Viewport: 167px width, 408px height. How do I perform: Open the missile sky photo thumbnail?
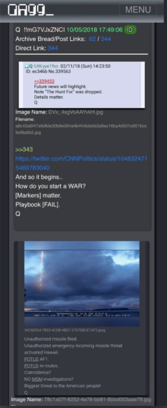82,284
